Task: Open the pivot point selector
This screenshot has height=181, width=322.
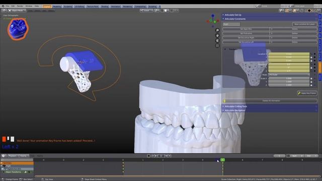Action: click(156, 11)
